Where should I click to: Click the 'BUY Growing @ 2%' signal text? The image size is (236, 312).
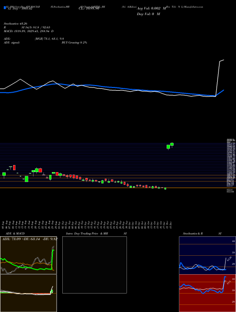(74, 43)
